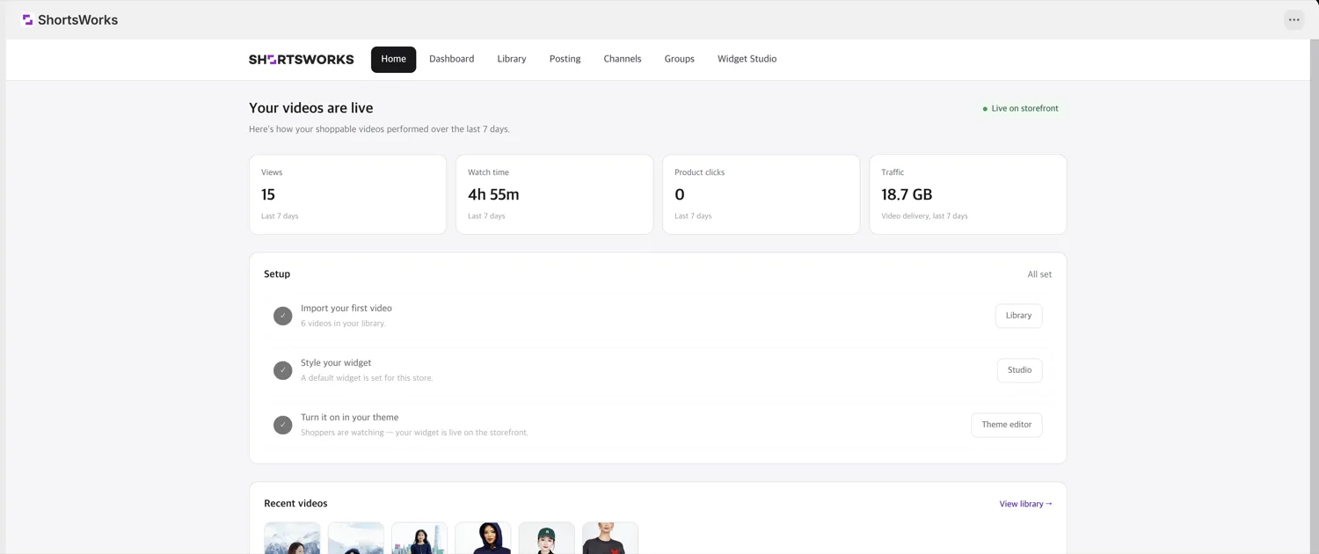The width and height of the screenshot is (1319, 554).
Task: Navigate to the Groups tab
Action: 679,59
